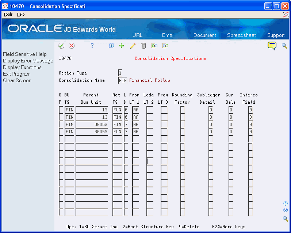
Task: Click the OP option field in first row
Action: [61, 110]
